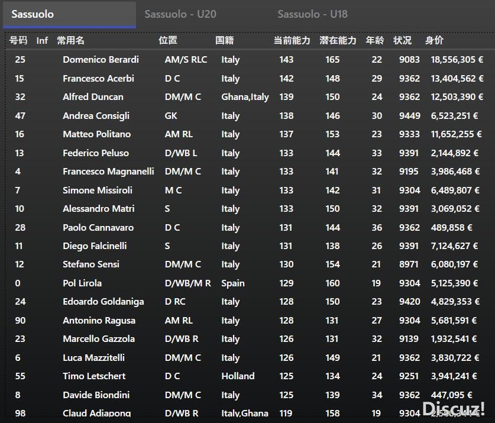Select player Francesco Magnanelli
Viewport: 495px width, 423px height.
click(108, 172)
